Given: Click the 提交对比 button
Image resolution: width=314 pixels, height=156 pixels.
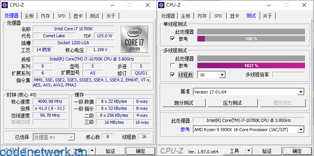Looking at the screenshot, I should click(x=283, y=103).
